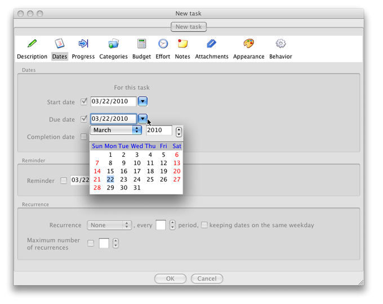Open the March month dropdown

[x=116, y=130]
